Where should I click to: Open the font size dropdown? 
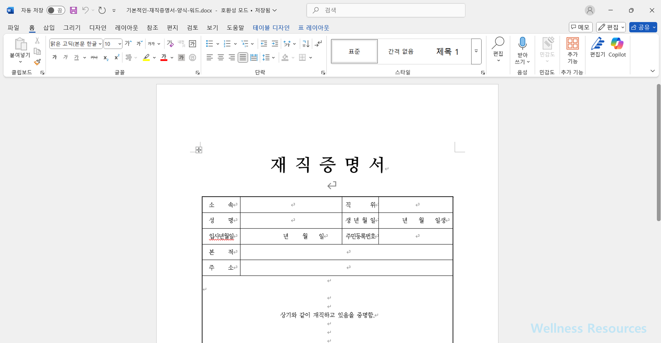coord(120,44)
